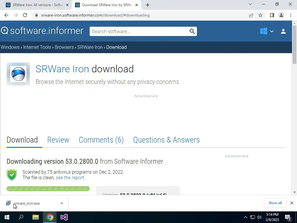The width and height of the screenshot is (297, 223).
Task: Click the Software Informer logo
Action: click(x=42, y=31)
